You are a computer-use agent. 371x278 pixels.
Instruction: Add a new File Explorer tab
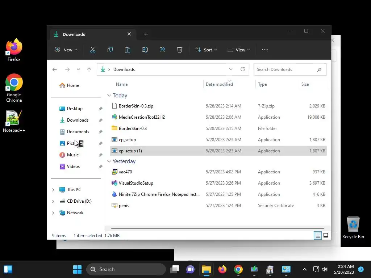[x=146, y=34]
